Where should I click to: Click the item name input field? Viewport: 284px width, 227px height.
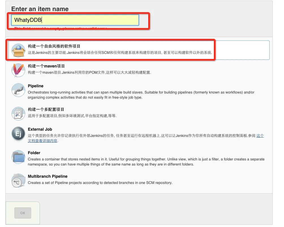click(75, 20)
